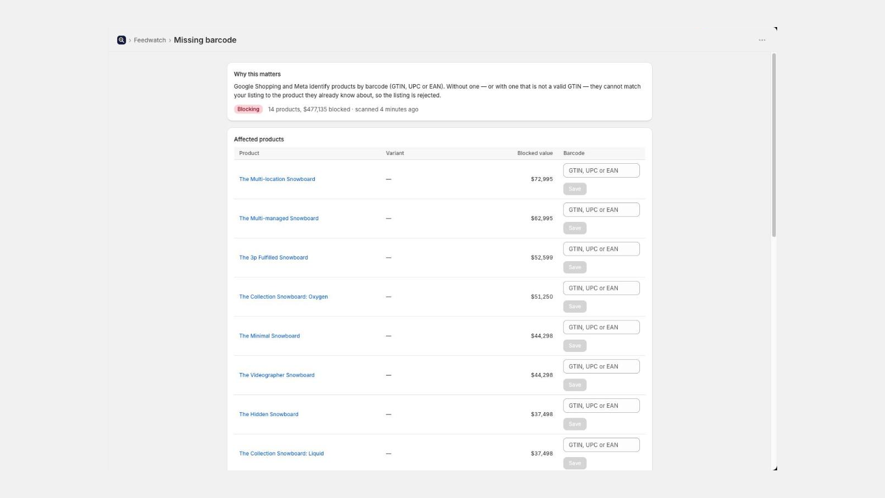
Task: Click the vertical page scrollbar
Action: pyautogui.click(x=774, y=145)
